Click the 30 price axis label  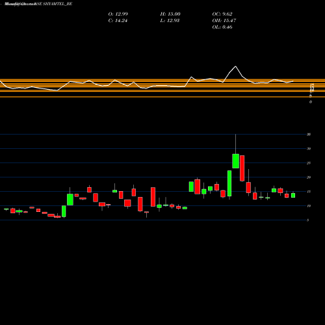point(309,149)
